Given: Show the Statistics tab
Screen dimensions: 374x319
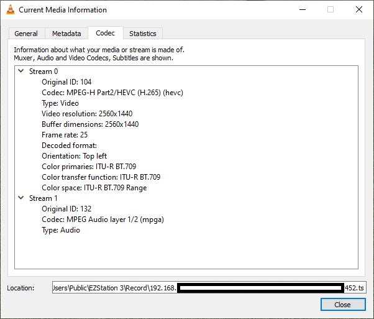Looking at the screenshot, I should pyautogui.click(x=143, y=34).
